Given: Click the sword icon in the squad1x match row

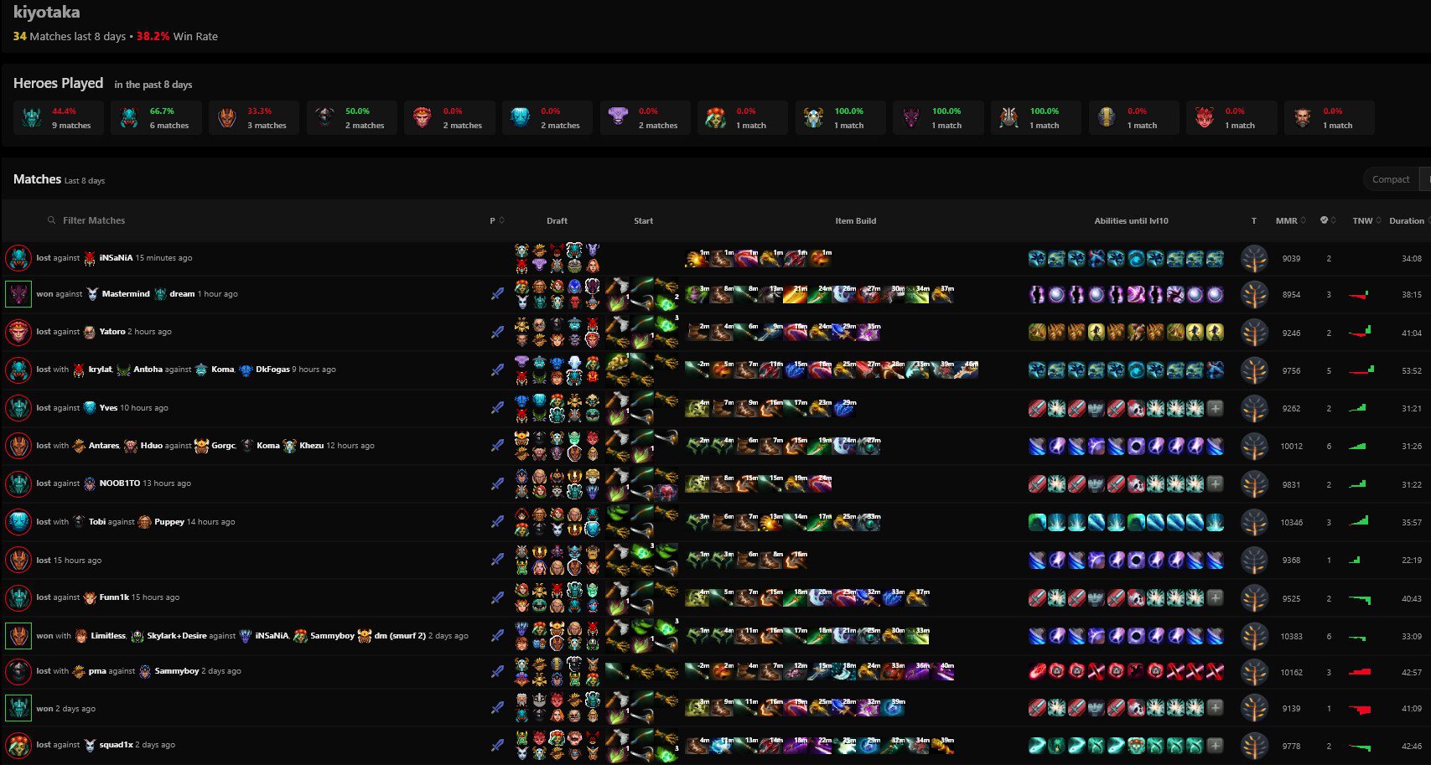Looking at the screenshot, I should point(497,745).
